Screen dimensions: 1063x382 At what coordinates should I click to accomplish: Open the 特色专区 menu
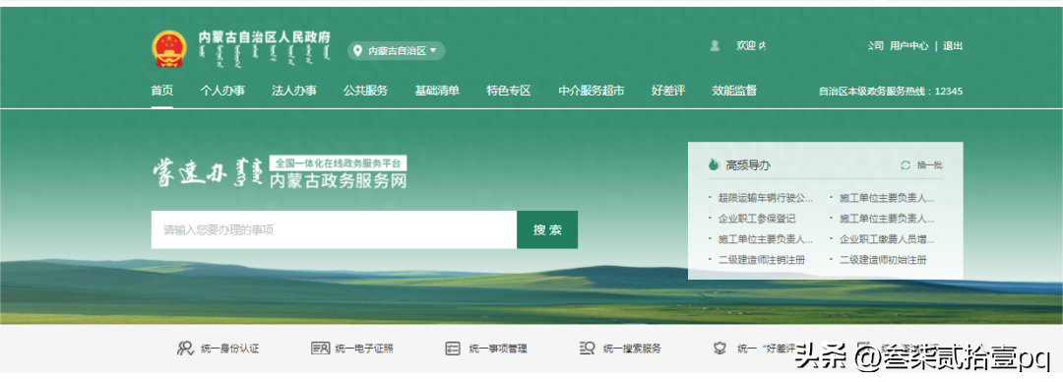509,91
